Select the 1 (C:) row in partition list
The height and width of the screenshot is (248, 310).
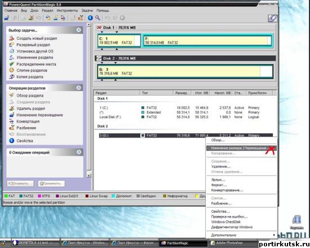click(186, 108)
